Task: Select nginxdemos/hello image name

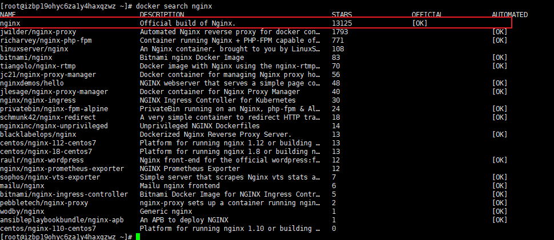Action: 32,83
